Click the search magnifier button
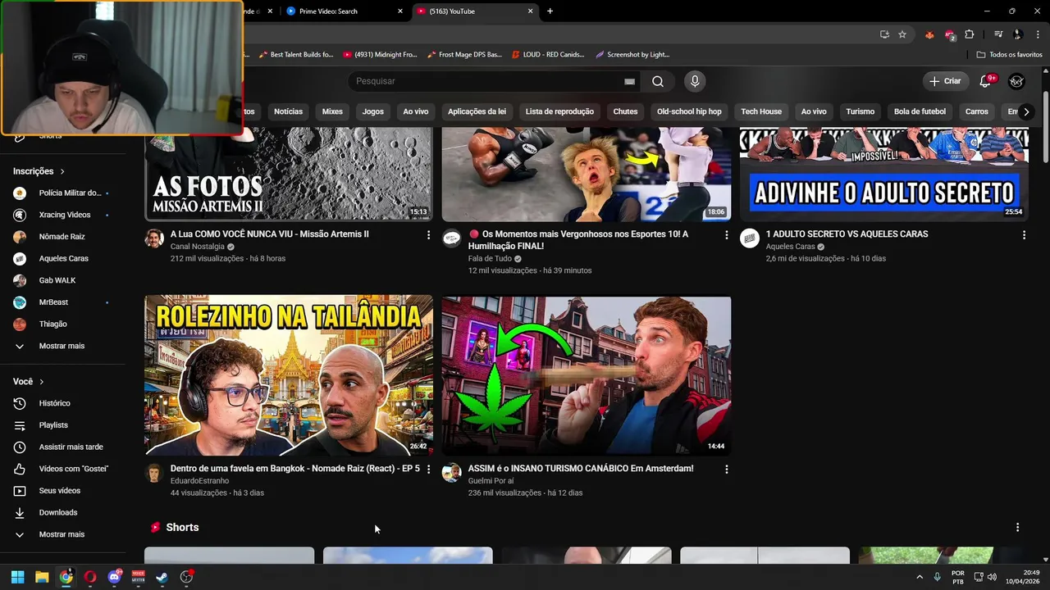 [658, 81]
